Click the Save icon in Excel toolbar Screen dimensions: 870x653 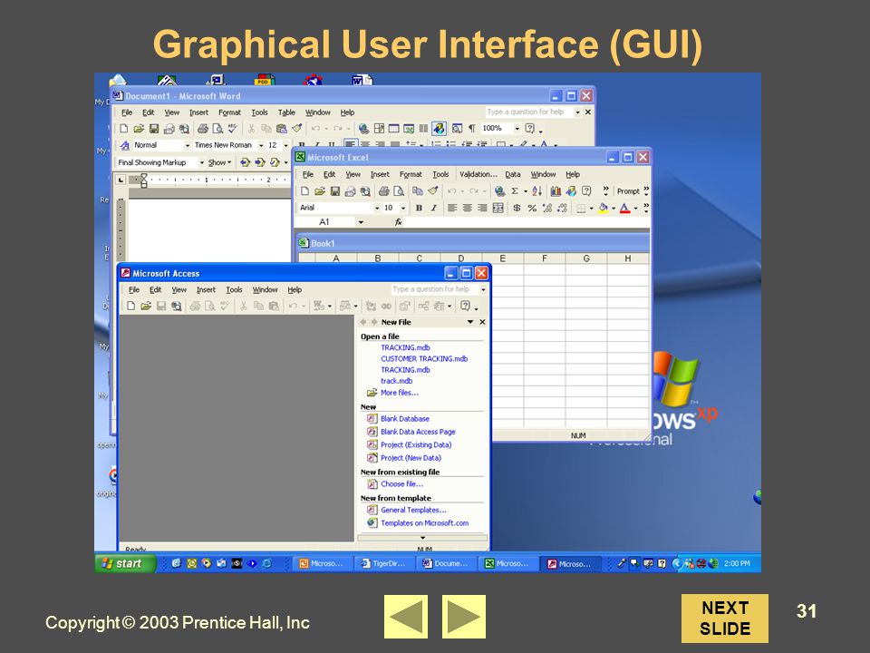pos(334,191)
